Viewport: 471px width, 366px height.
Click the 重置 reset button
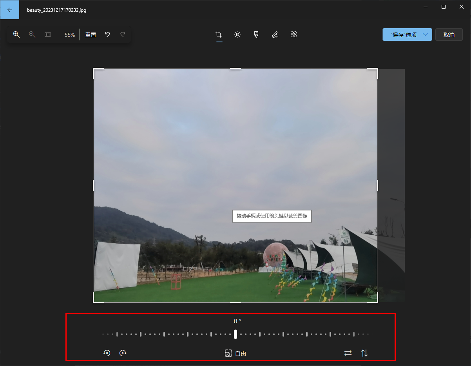(91, 34)
